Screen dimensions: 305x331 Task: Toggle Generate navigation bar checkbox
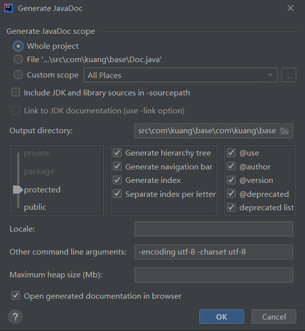[x=117, y=166]
